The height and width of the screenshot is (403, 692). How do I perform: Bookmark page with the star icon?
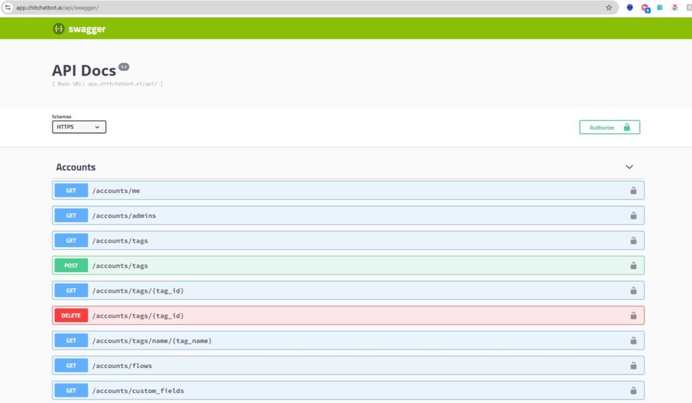[x=609, y=7]
